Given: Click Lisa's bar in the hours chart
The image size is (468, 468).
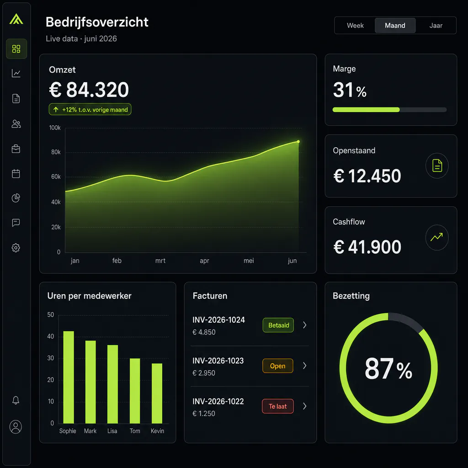Looking at the screenshot, I should point(112,384).
